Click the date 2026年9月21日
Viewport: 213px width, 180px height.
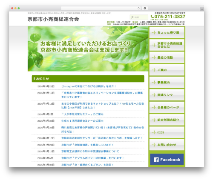coord(46,86)
